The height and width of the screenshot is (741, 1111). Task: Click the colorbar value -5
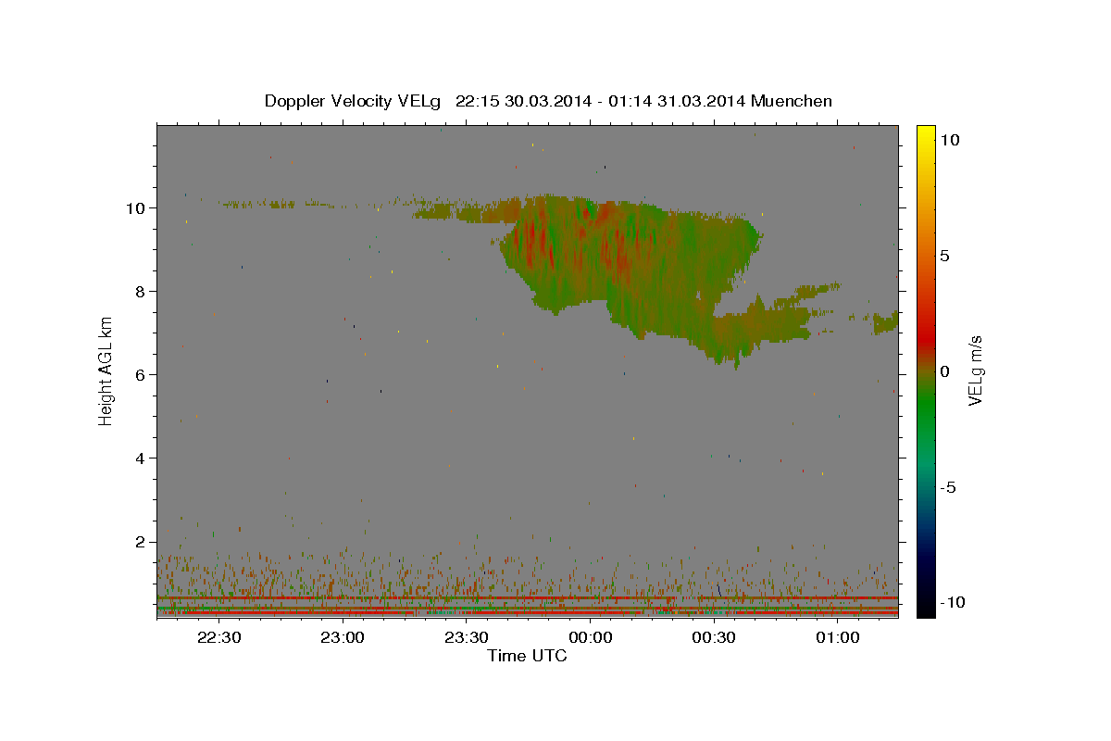(948, 487)
